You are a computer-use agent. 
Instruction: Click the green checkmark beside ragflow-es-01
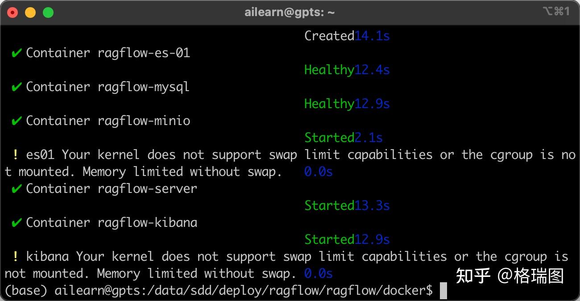pyautogui.click(x=17, y=53)
